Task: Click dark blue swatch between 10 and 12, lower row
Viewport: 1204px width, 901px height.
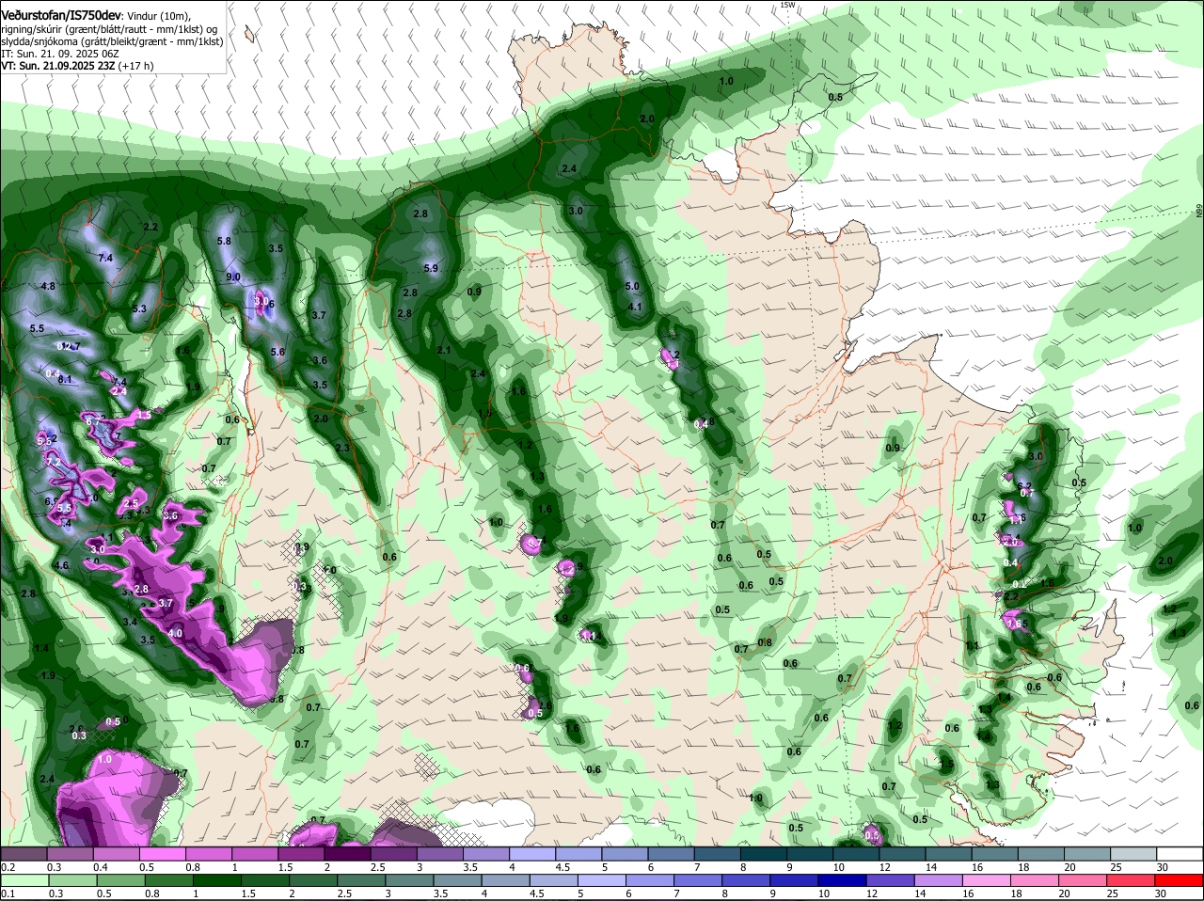Action: pos(843,880)
